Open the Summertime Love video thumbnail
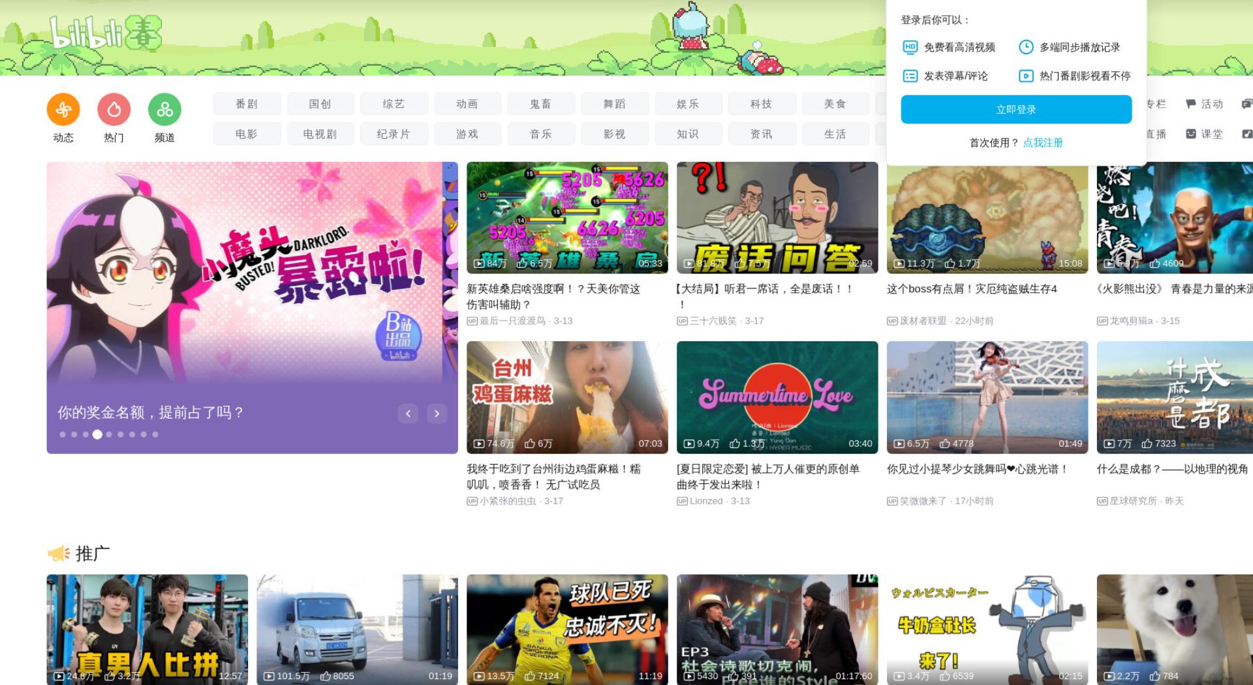The height and width of the screenshot is (685, 1253). click(x=777, y=397)
